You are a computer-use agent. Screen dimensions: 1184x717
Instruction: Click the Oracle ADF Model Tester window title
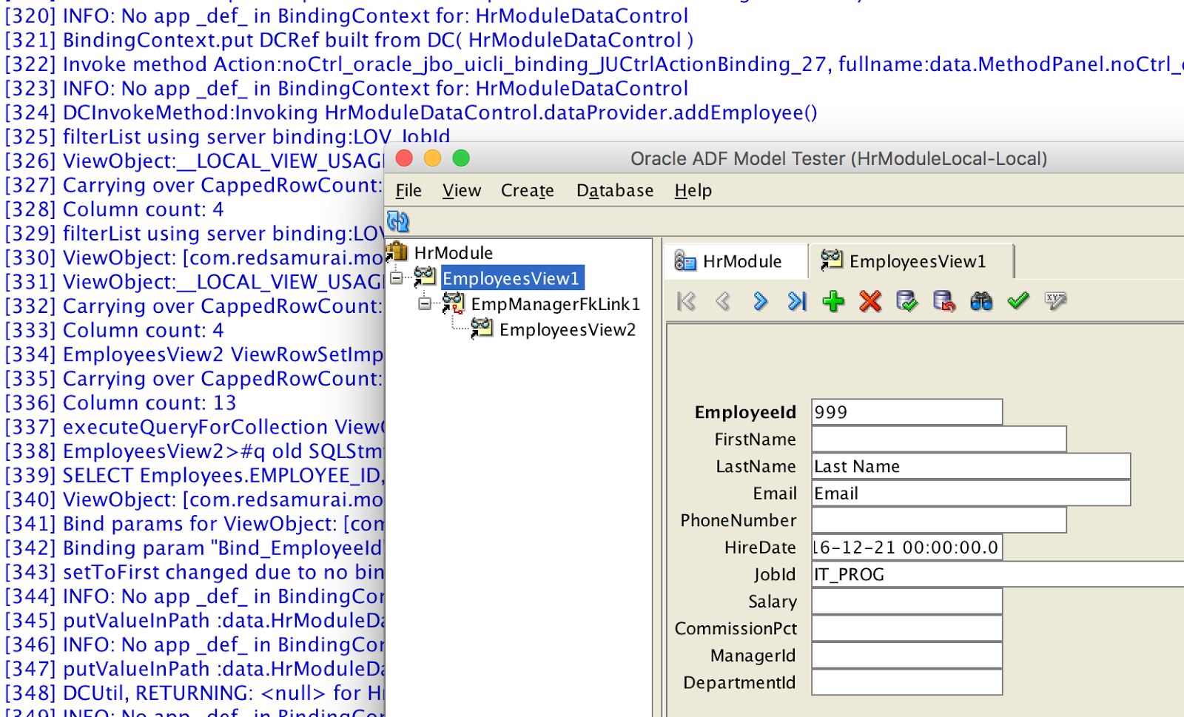tap(838, 158)
